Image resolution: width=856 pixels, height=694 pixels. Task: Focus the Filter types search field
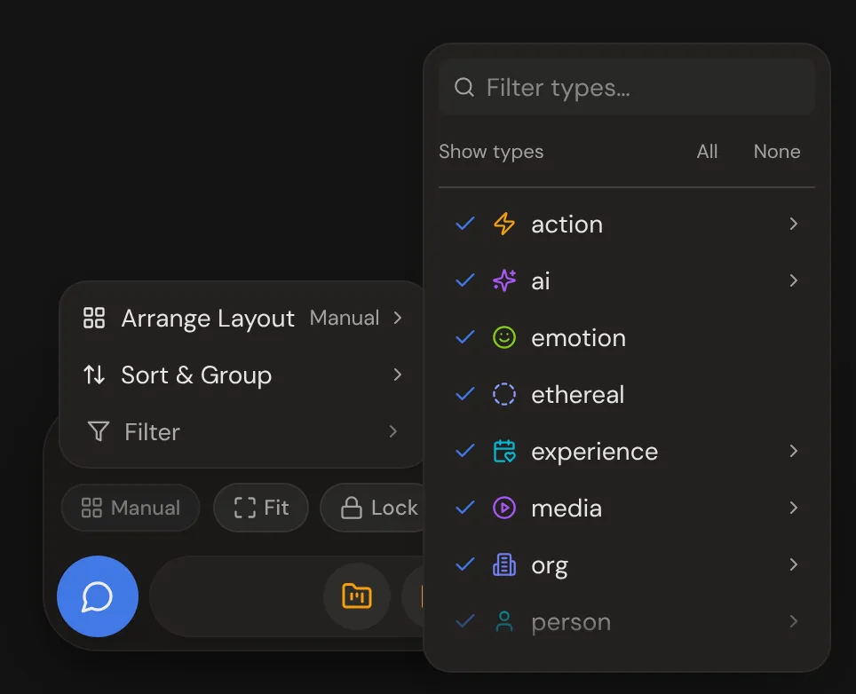[627, 87]
